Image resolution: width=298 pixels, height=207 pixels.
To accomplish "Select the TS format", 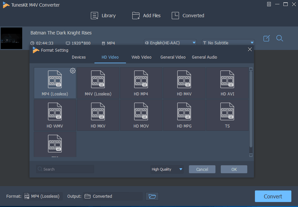I will pyautogui.click(x=227, y=115).
